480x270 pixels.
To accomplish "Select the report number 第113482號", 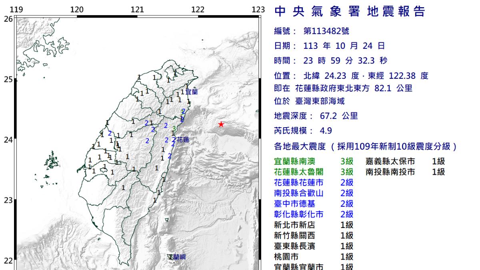I will [x=326, y=32].
